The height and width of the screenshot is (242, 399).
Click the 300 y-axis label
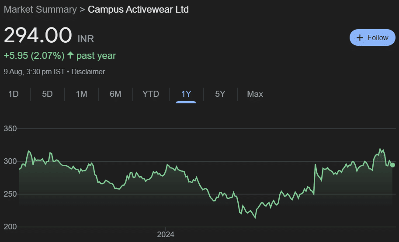[10, 161]
